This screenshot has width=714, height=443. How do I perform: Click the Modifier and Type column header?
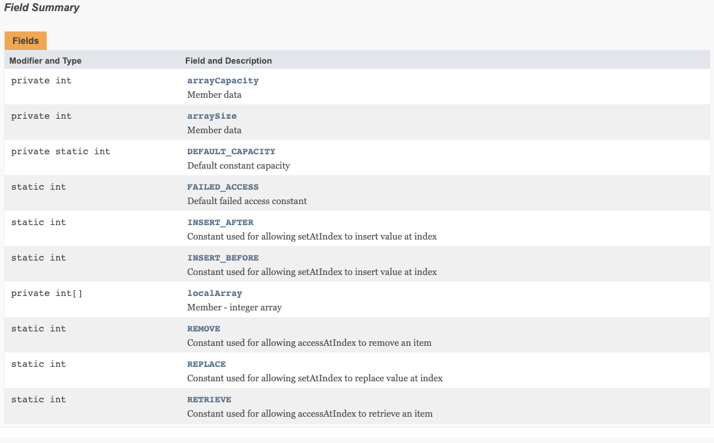pyautogui.click(x=45, y=60)
